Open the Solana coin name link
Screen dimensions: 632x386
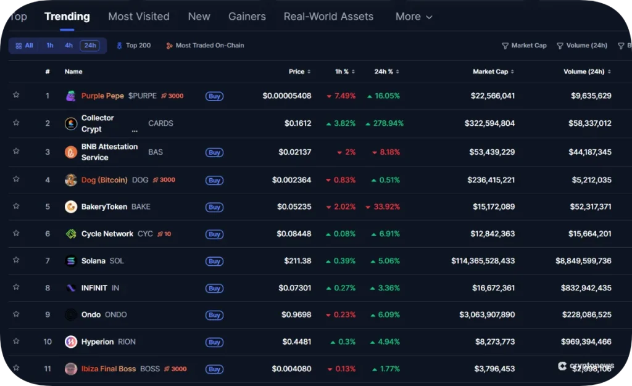point(93,261)
